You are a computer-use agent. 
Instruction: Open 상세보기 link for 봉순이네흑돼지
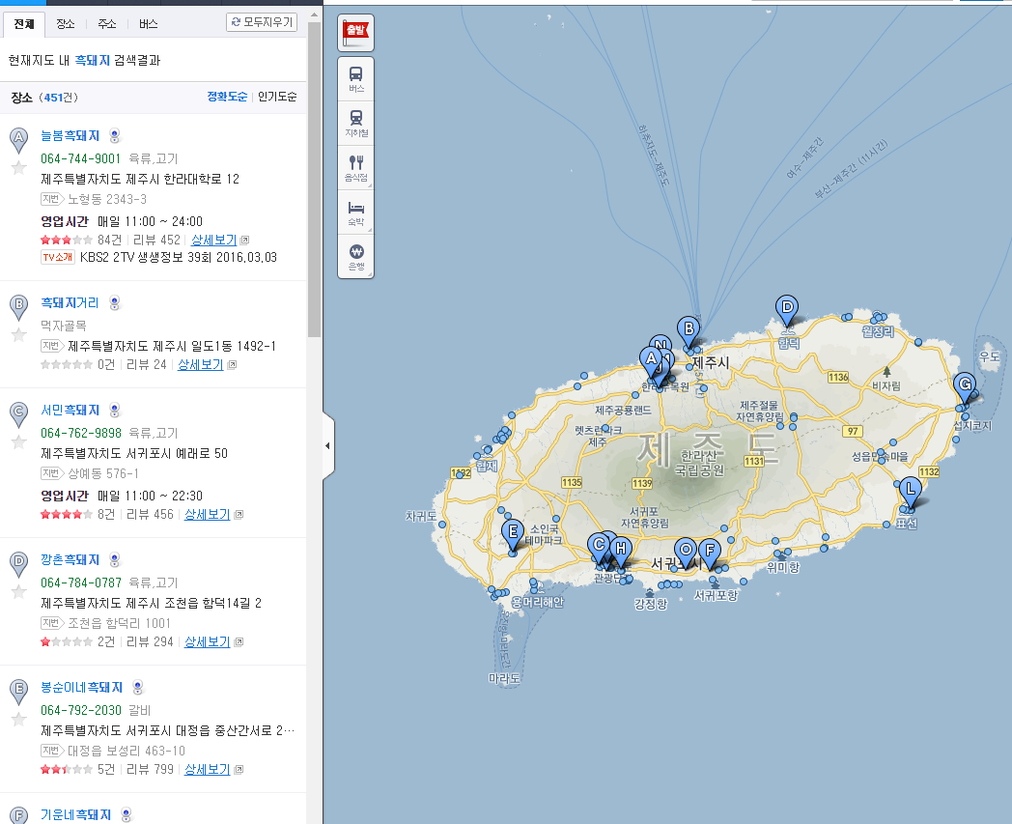[207, 770]
